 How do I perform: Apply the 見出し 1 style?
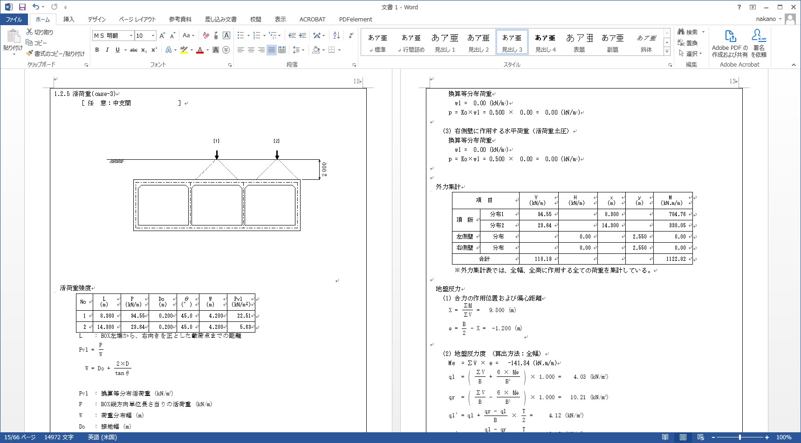tap(445, 42)
